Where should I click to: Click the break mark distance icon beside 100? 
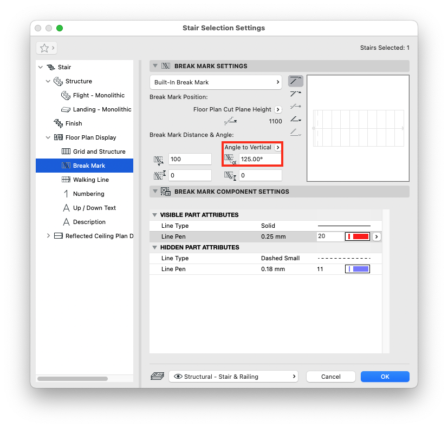pyautogui.click(x=159, y=160)
